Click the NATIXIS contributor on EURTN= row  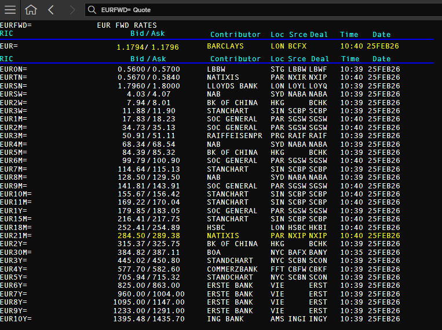(x=223, y=77)
